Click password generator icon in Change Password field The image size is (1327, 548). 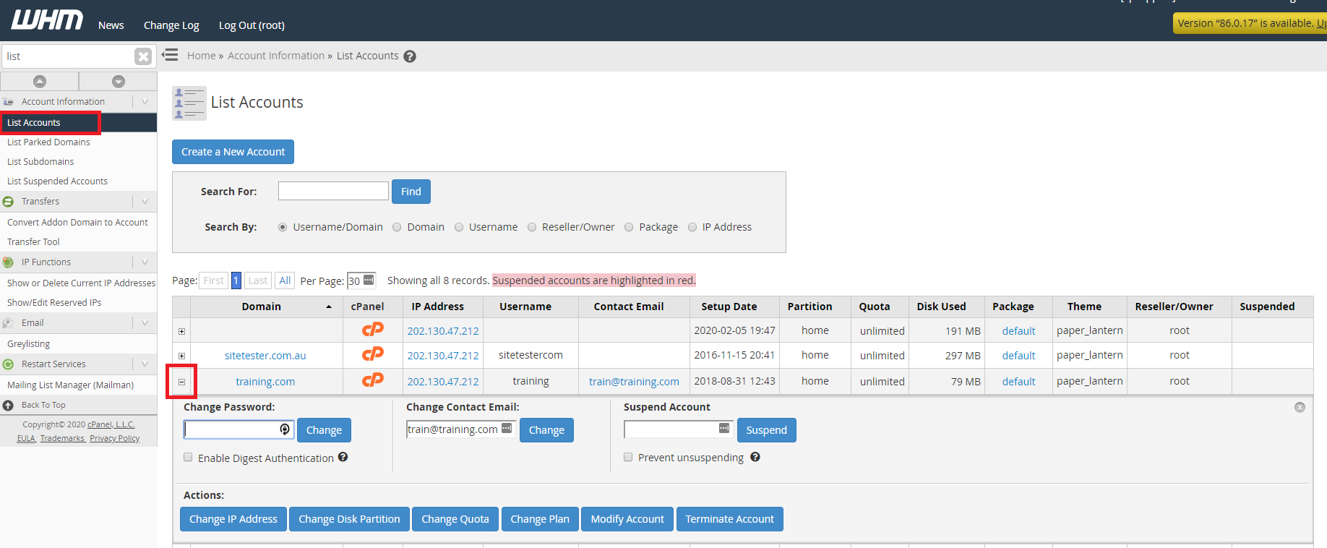pos(285,429)
